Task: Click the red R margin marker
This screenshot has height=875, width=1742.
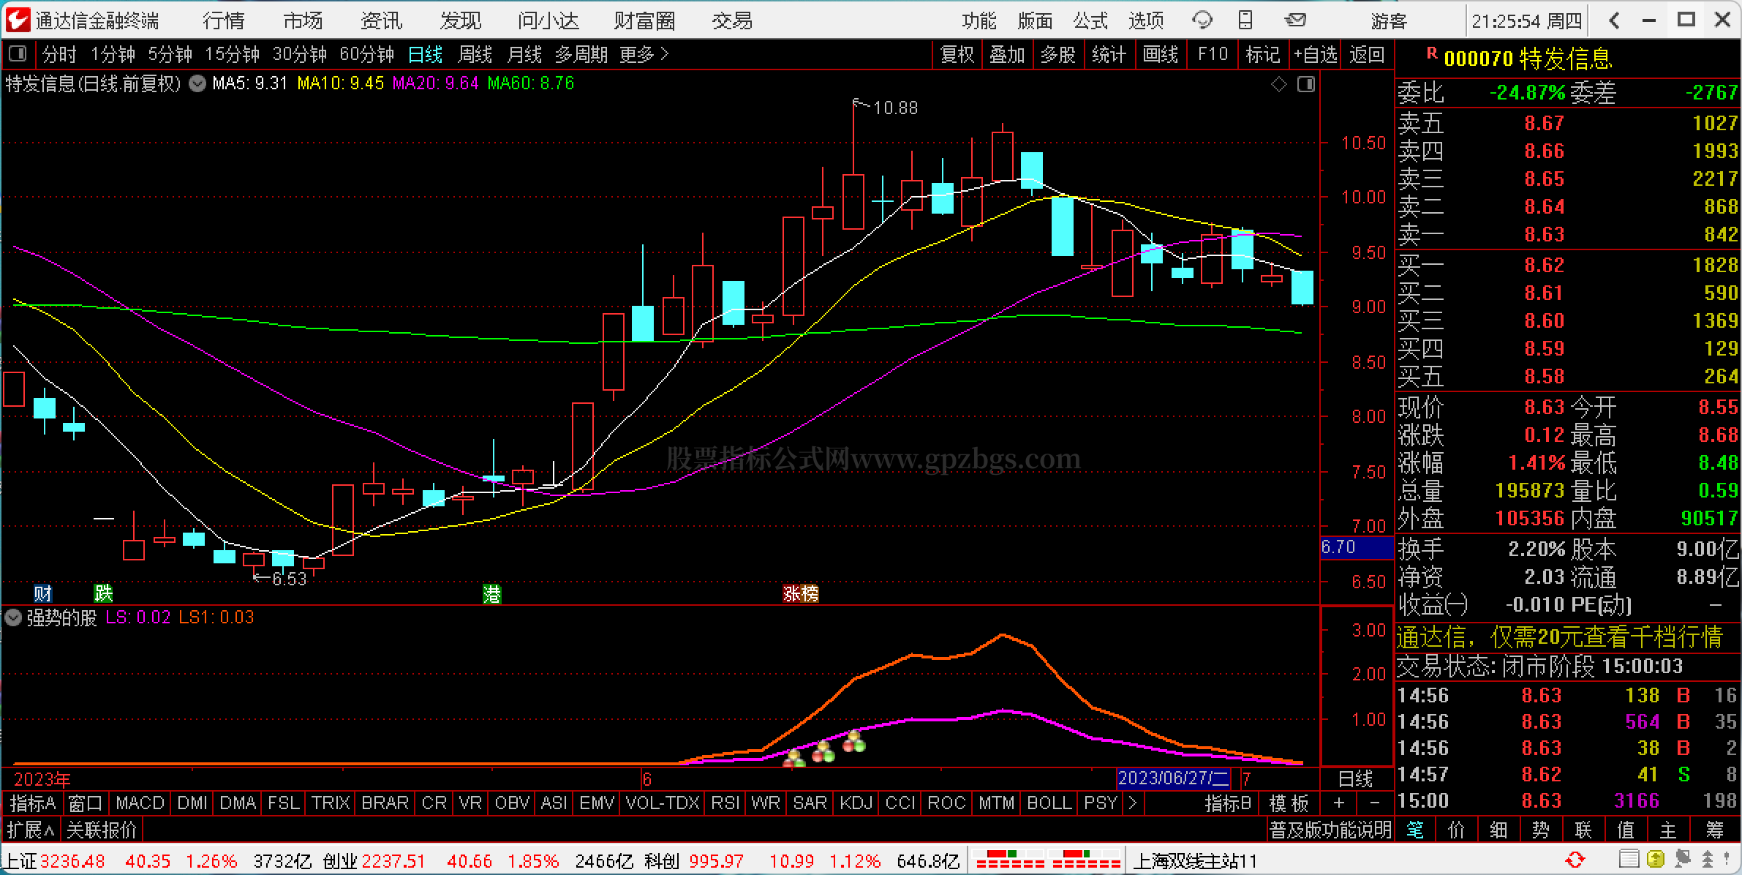Action: click(x=1432, y=53)
